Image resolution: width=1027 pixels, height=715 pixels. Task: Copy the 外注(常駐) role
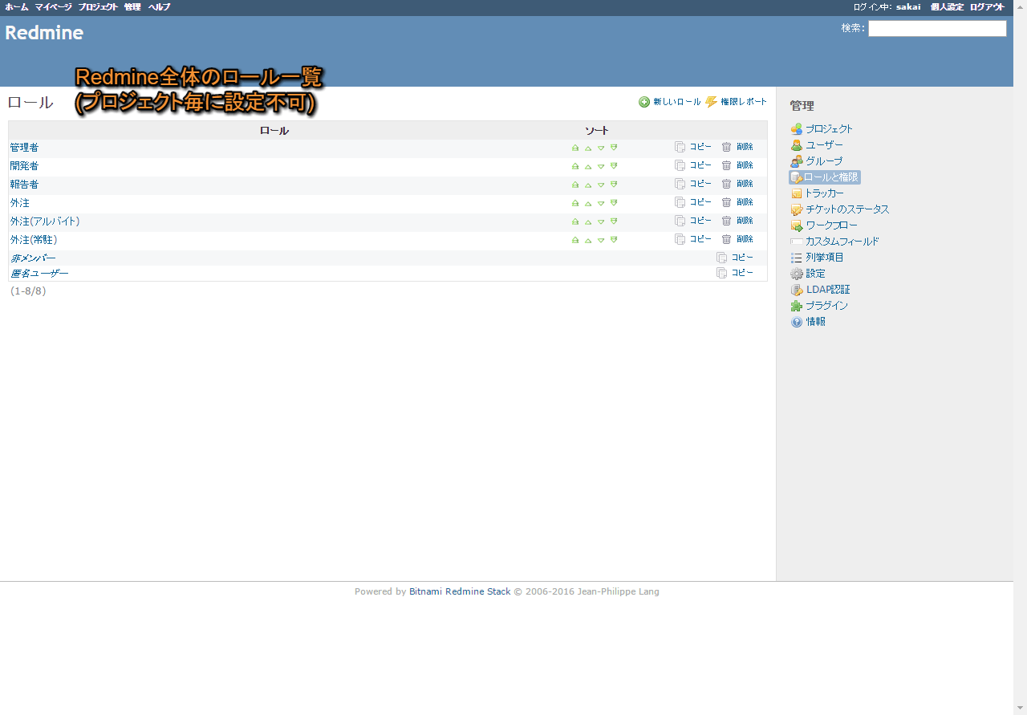tap(693, 239)
